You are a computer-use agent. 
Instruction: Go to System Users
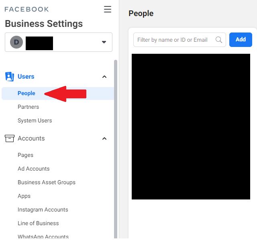pos(35,120)
